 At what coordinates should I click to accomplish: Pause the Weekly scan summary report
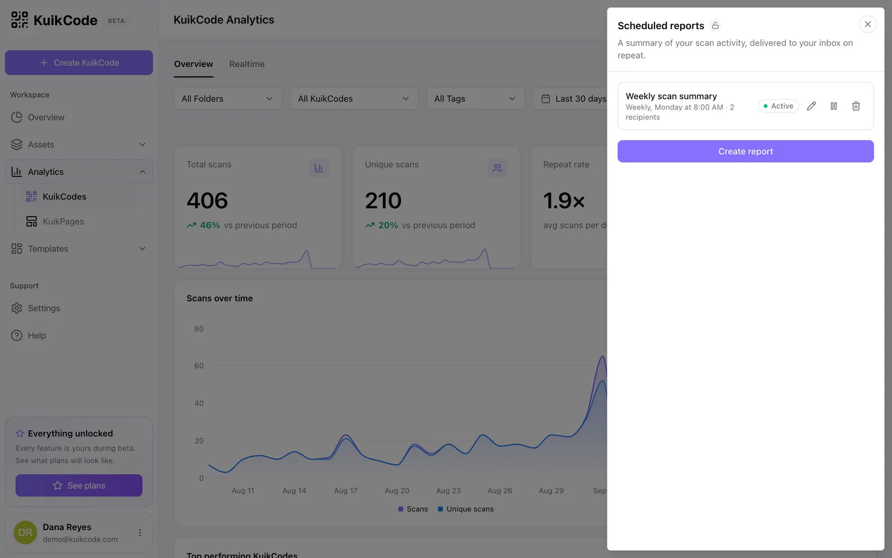[833, 106]
